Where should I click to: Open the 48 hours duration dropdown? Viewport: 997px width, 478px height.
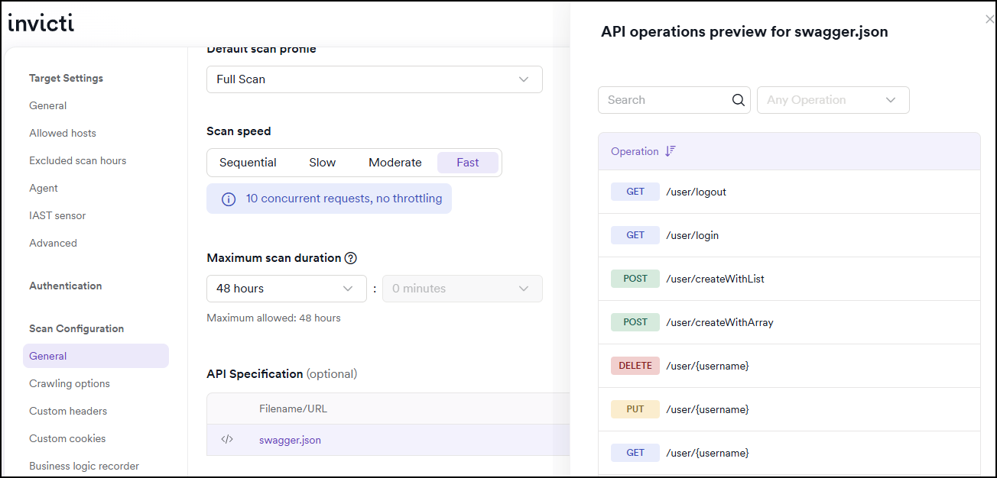coord(286,289)
